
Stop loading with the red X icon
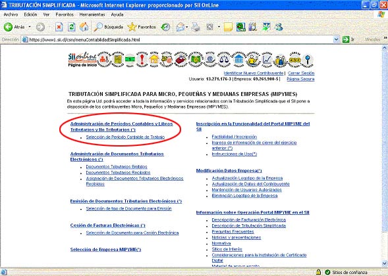pos(59,27)
